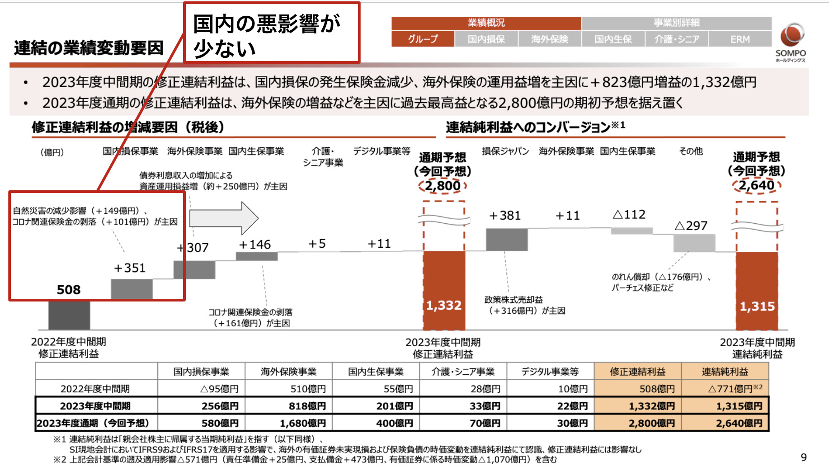Click the 業績概況 section header

486,23
